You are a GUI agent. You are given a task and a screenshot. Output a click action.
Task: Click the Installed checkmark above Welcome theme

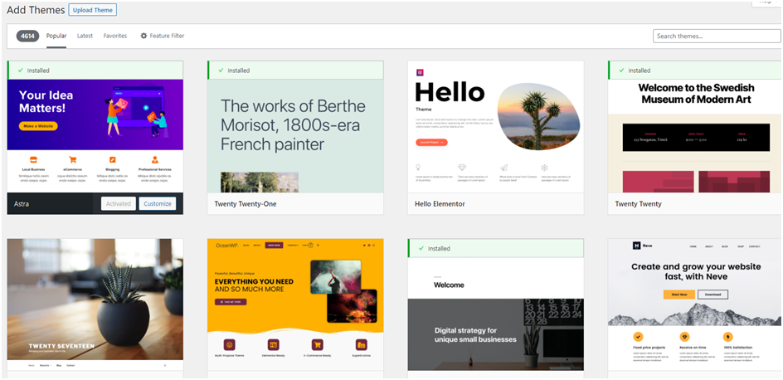pos(421,248)
